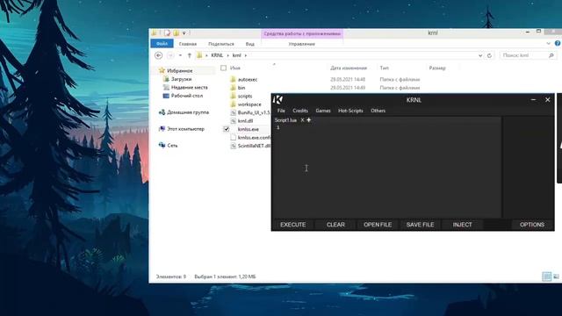The height and width of the screenshot is (316, 562).
Task: Sort files by Тип column
Action: [x=385, y=68]
